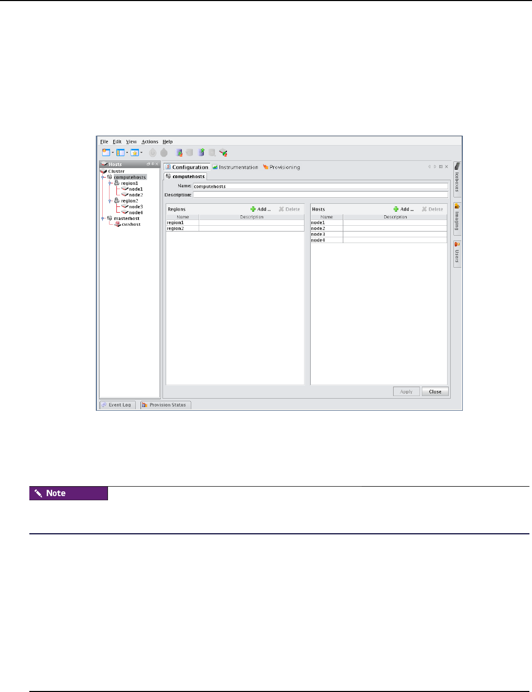Image resolution: width=532 pixels, height=692 pixels.
Task: Select node1 row in Hosts table
Action: click(x=378, y=223)
